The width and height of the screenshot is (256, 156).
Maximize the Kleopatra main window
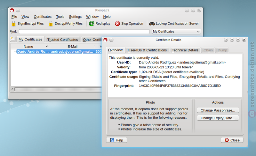coord(193,10)
